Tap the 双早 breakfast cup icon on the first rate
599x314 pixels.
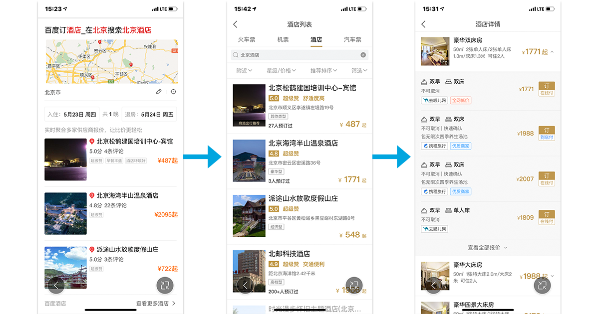[x=423, y=81]
